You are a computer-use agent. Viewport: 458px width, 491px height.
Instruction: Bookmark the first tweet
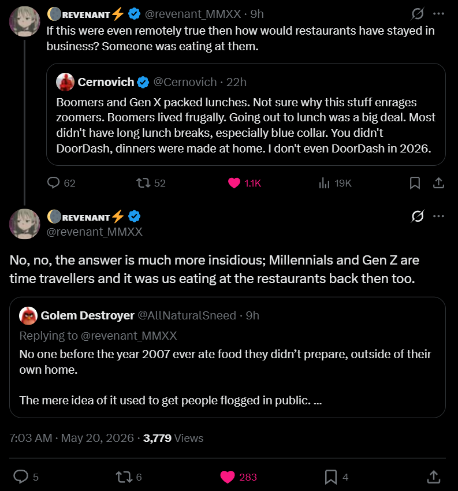415,183
